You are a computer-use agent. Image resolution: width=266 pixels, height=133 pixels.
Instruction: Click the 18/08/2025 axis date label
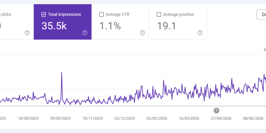point(28,118)
